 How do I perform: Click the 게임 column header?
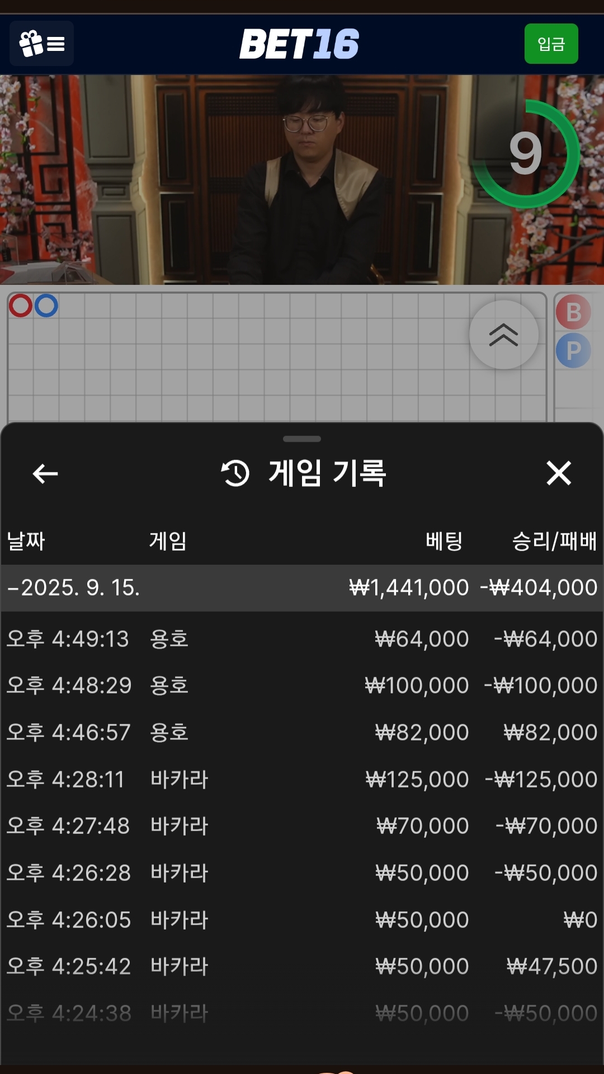click(168, 541)
